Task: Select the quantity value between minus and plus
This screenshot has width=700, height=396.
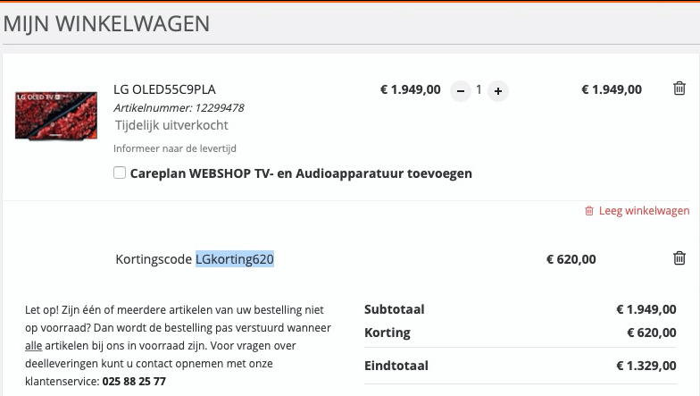Action: click(x=479, y=89)
